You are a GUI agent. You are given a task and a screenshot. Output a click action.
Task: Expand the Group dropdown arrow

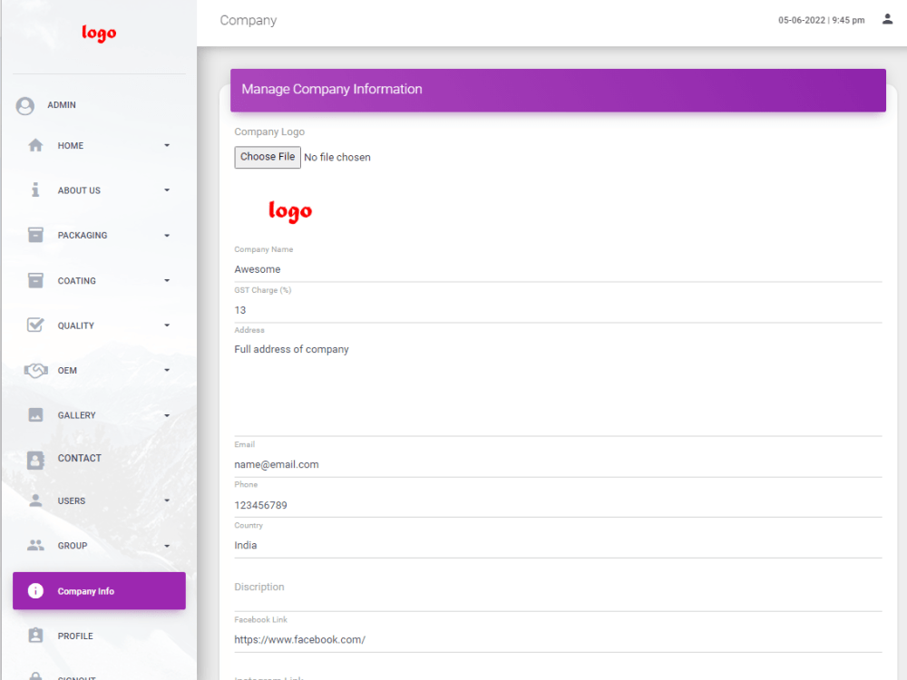click(x=167, y=546)
